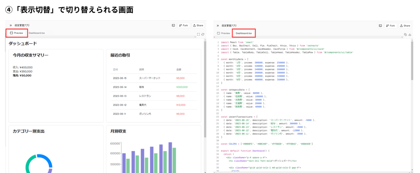This screenshot has height=173, width=420.
Task: Click the donut chart in カテゴリー別支出
Action: coord(39,164)
